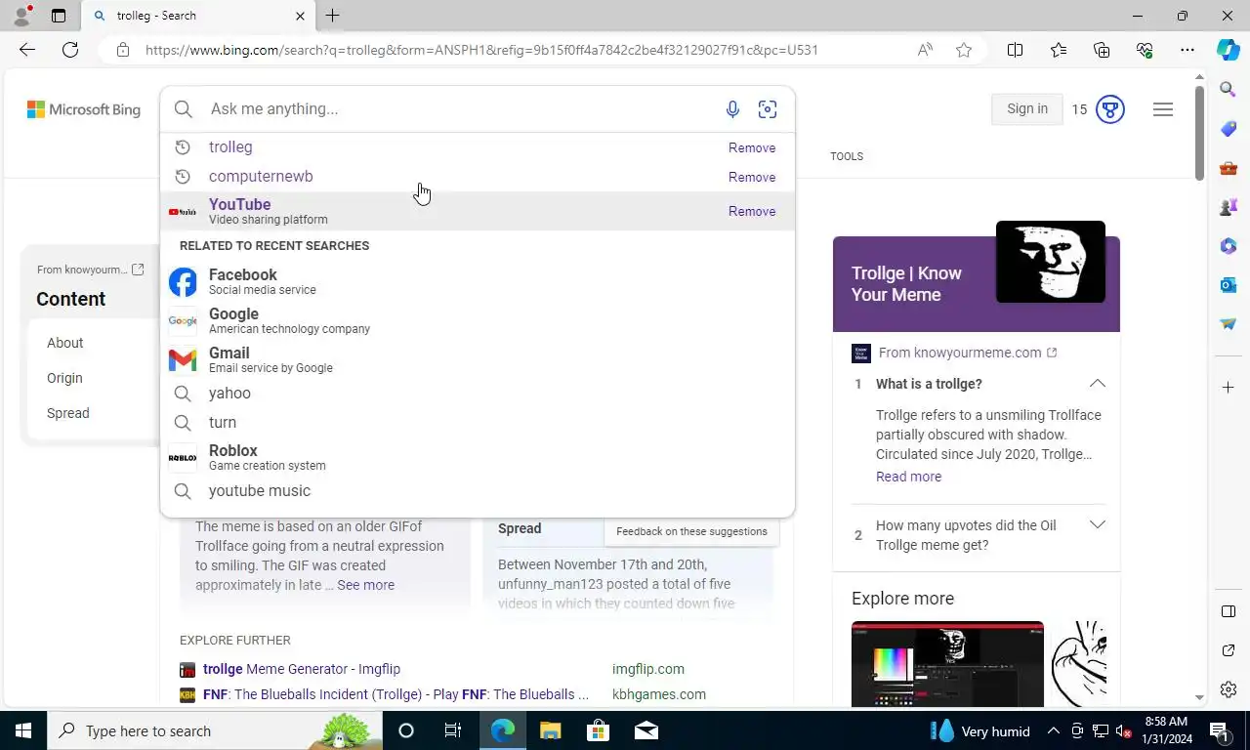
Task: Choose Google suggestion
Action: click(x=477, y=321)
